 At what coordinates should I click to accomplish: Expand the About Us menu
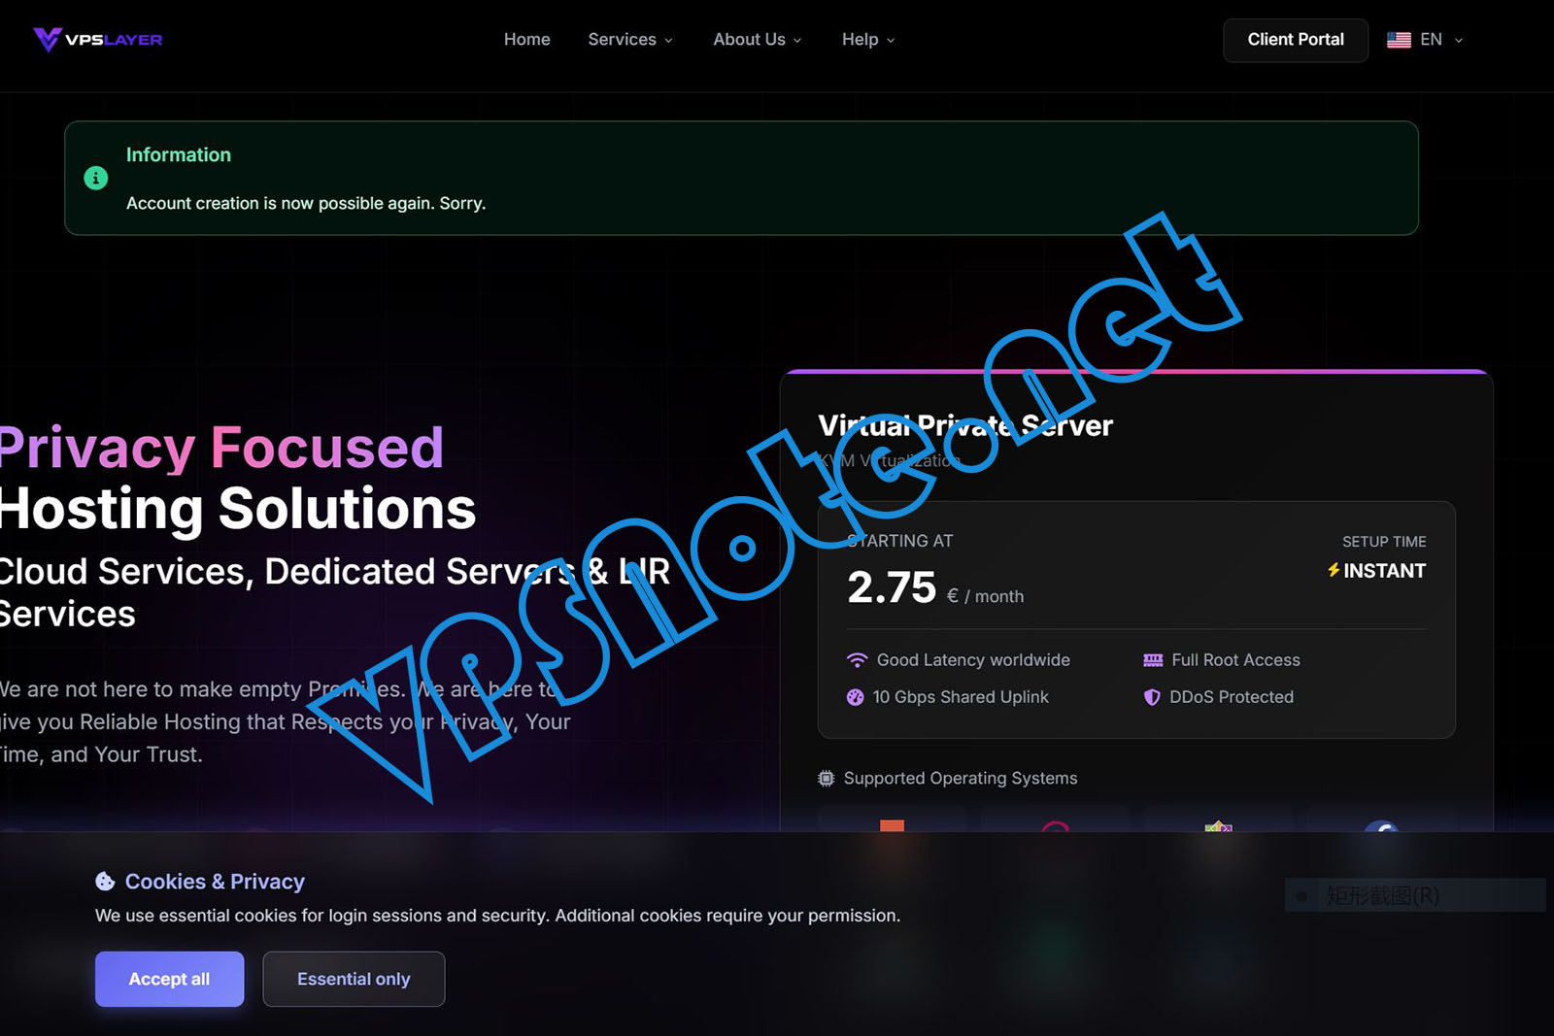pos(758,40)
